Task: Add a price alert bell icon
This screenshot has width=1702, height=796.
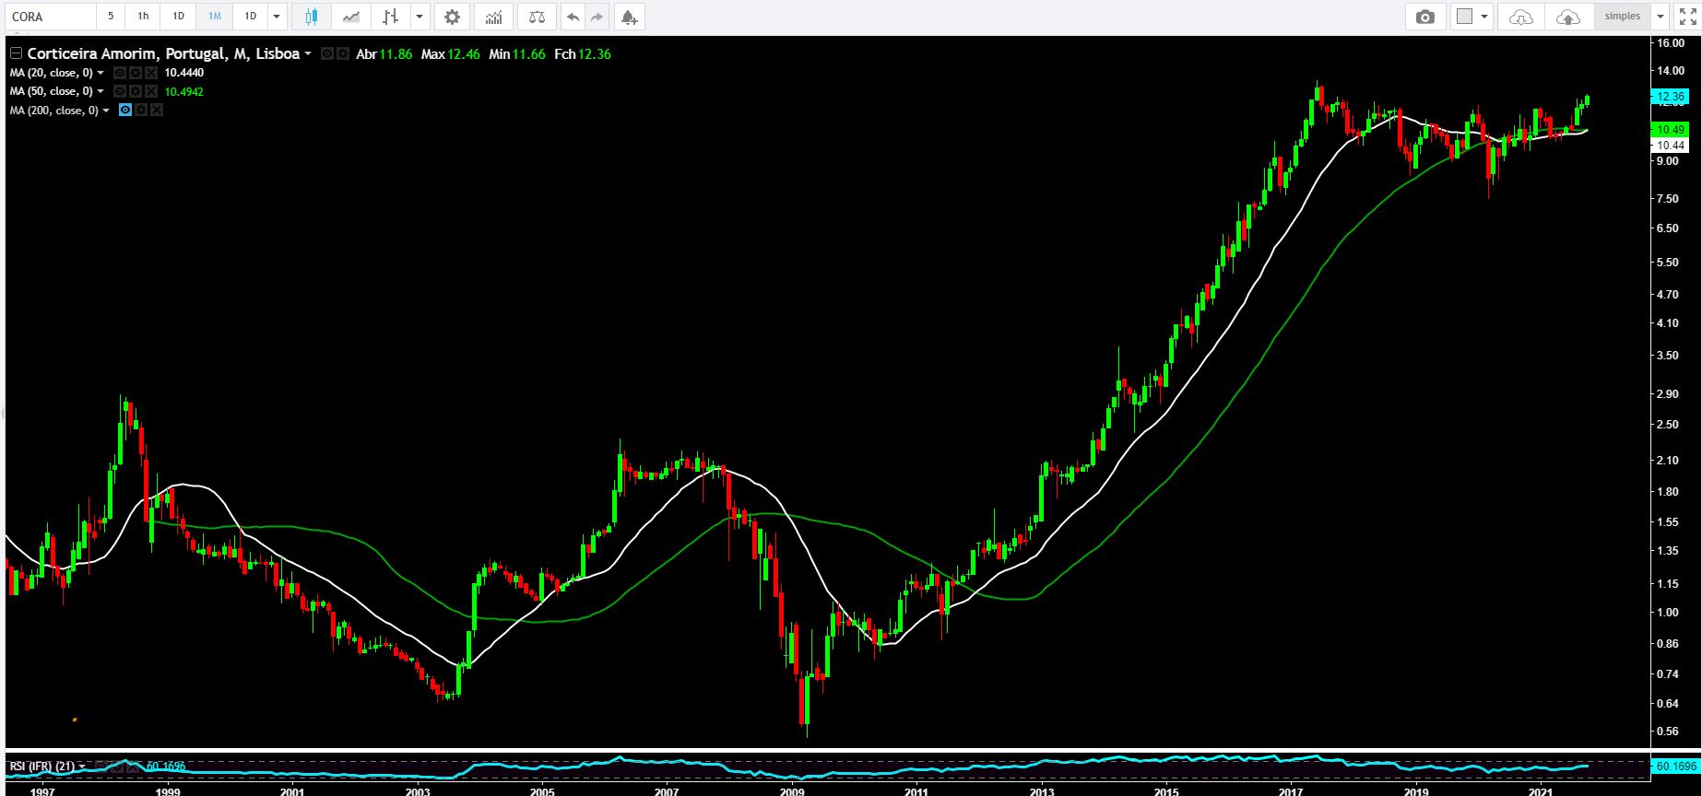Action: [x=628, y=17]
